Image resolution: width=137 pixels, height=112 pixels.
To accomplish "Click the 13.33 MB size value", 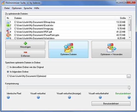I will pos(121,22).
